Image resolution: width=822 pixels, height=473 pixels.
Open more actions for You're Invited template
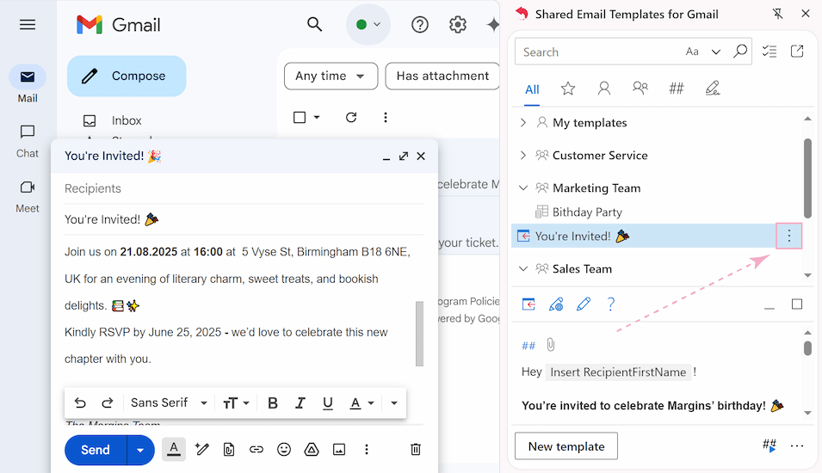point(789,236)
